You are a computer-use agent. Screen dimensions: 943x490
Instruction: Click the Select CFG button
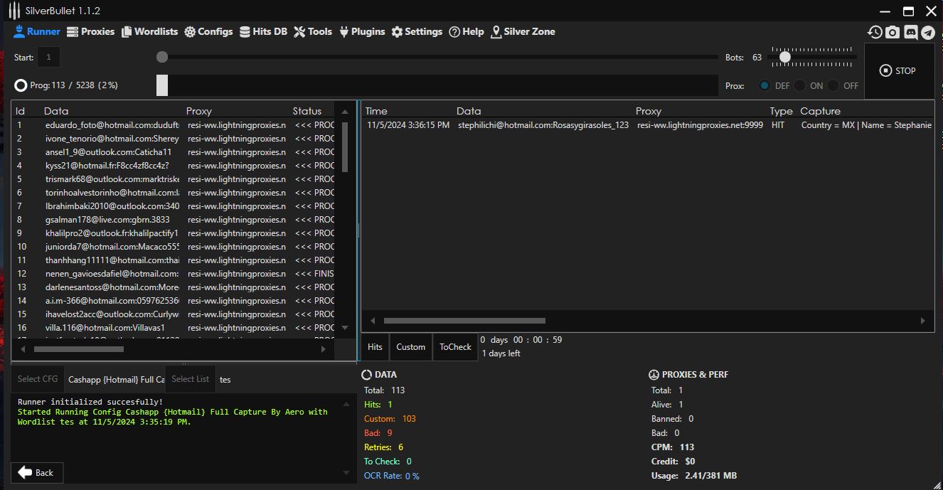tap(38, 379)
